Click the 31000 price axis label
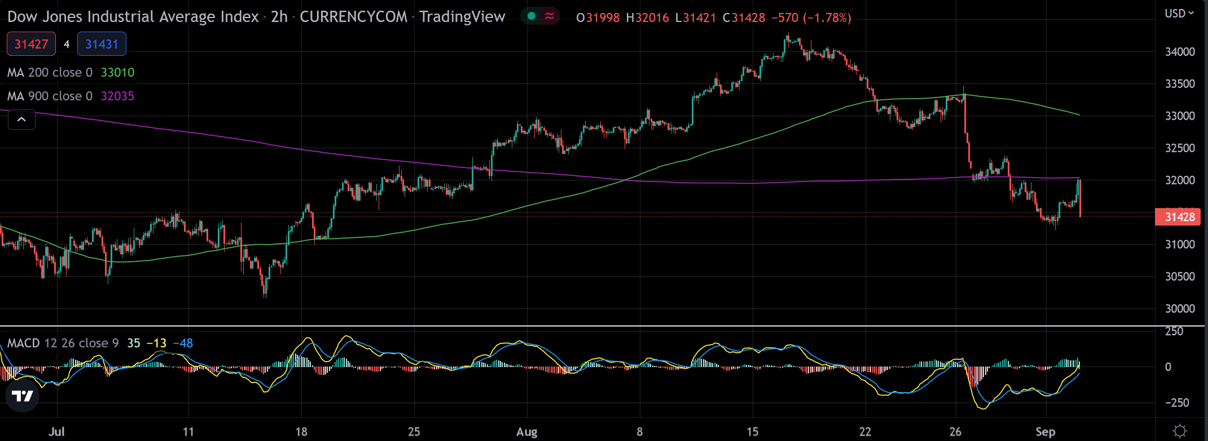The width and height of the screenshot is (1208, 441). pos(1180,245)
